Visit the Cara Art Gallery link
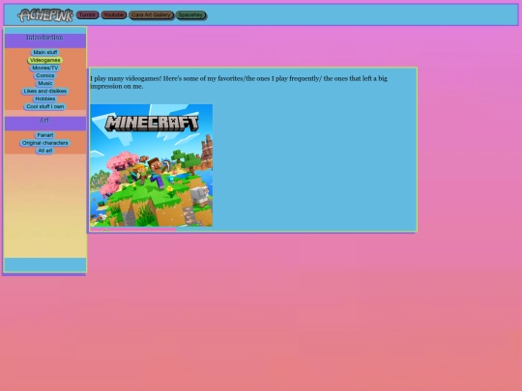 click(x=151, y=14)
